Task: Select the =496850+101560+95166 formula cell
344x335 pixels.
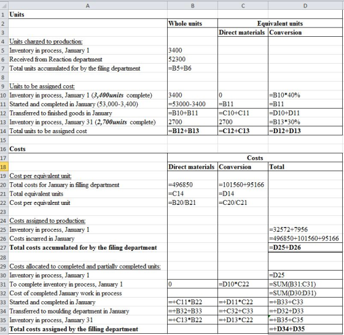Action: coord(305,239)
